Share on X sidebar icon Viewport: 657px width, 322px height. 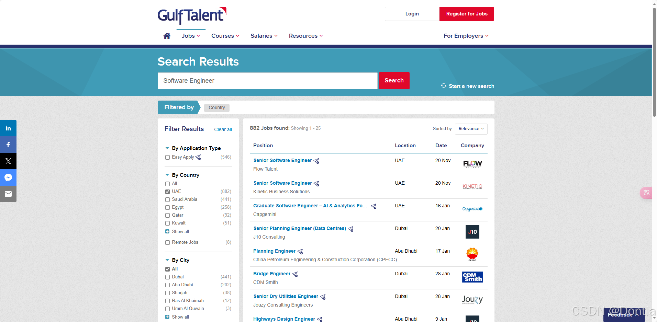(x=8, y=161)
